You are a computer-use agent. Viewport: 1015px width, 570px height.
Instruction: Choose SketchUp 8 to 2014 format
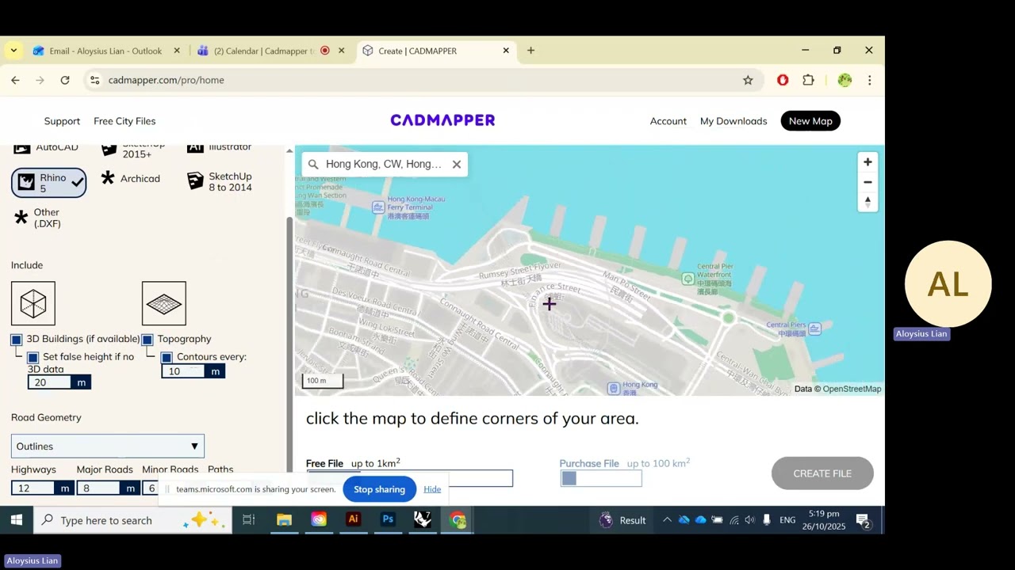click(220, 181)
